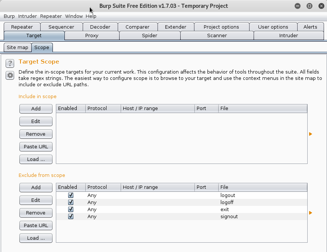
Task: Click Load under Exclude from scope
Action: coord(36,238)
